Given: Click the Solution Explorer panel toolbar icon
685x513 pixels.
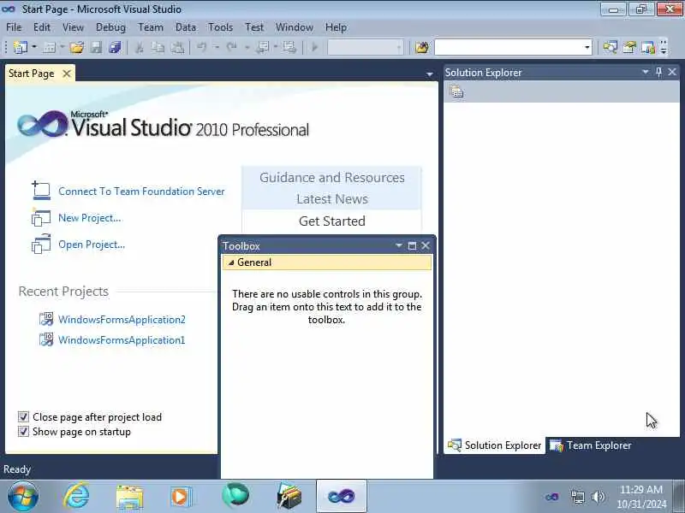Looking at the screenshot, I should (x=456, y=91).
